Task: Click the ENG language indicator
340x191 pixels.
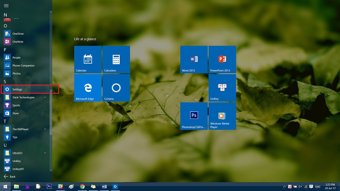Action: pos(318,187)
